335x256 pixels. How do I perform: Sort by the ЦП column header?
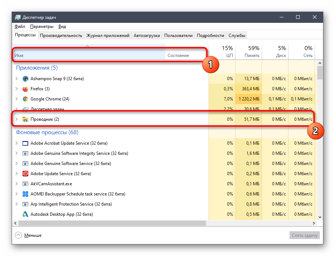(x=222, y=52)
